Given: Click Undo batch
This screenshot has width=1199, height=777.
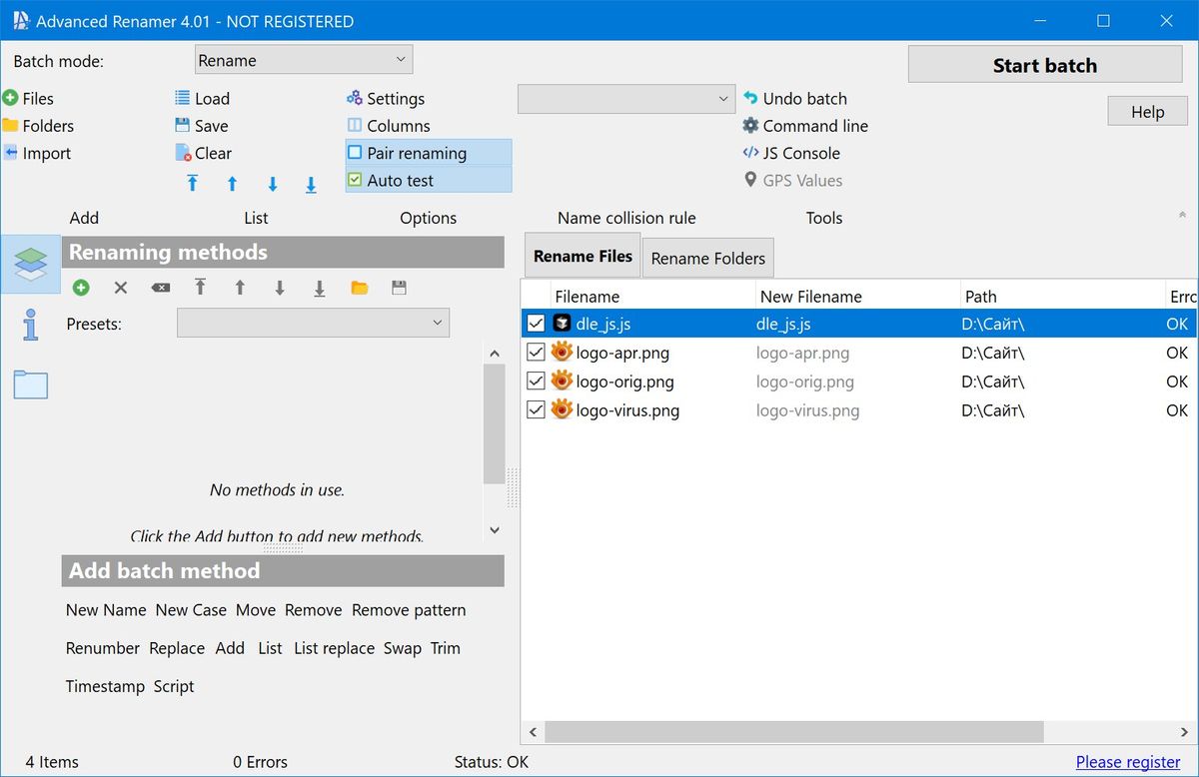Looking at the screenshot, I should [794, 98].
